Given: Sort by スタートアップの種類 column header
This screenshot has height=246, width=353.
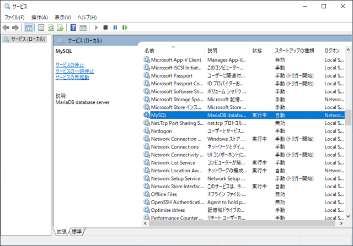Looking at the screenshot, I should click(x=297, y=51).
